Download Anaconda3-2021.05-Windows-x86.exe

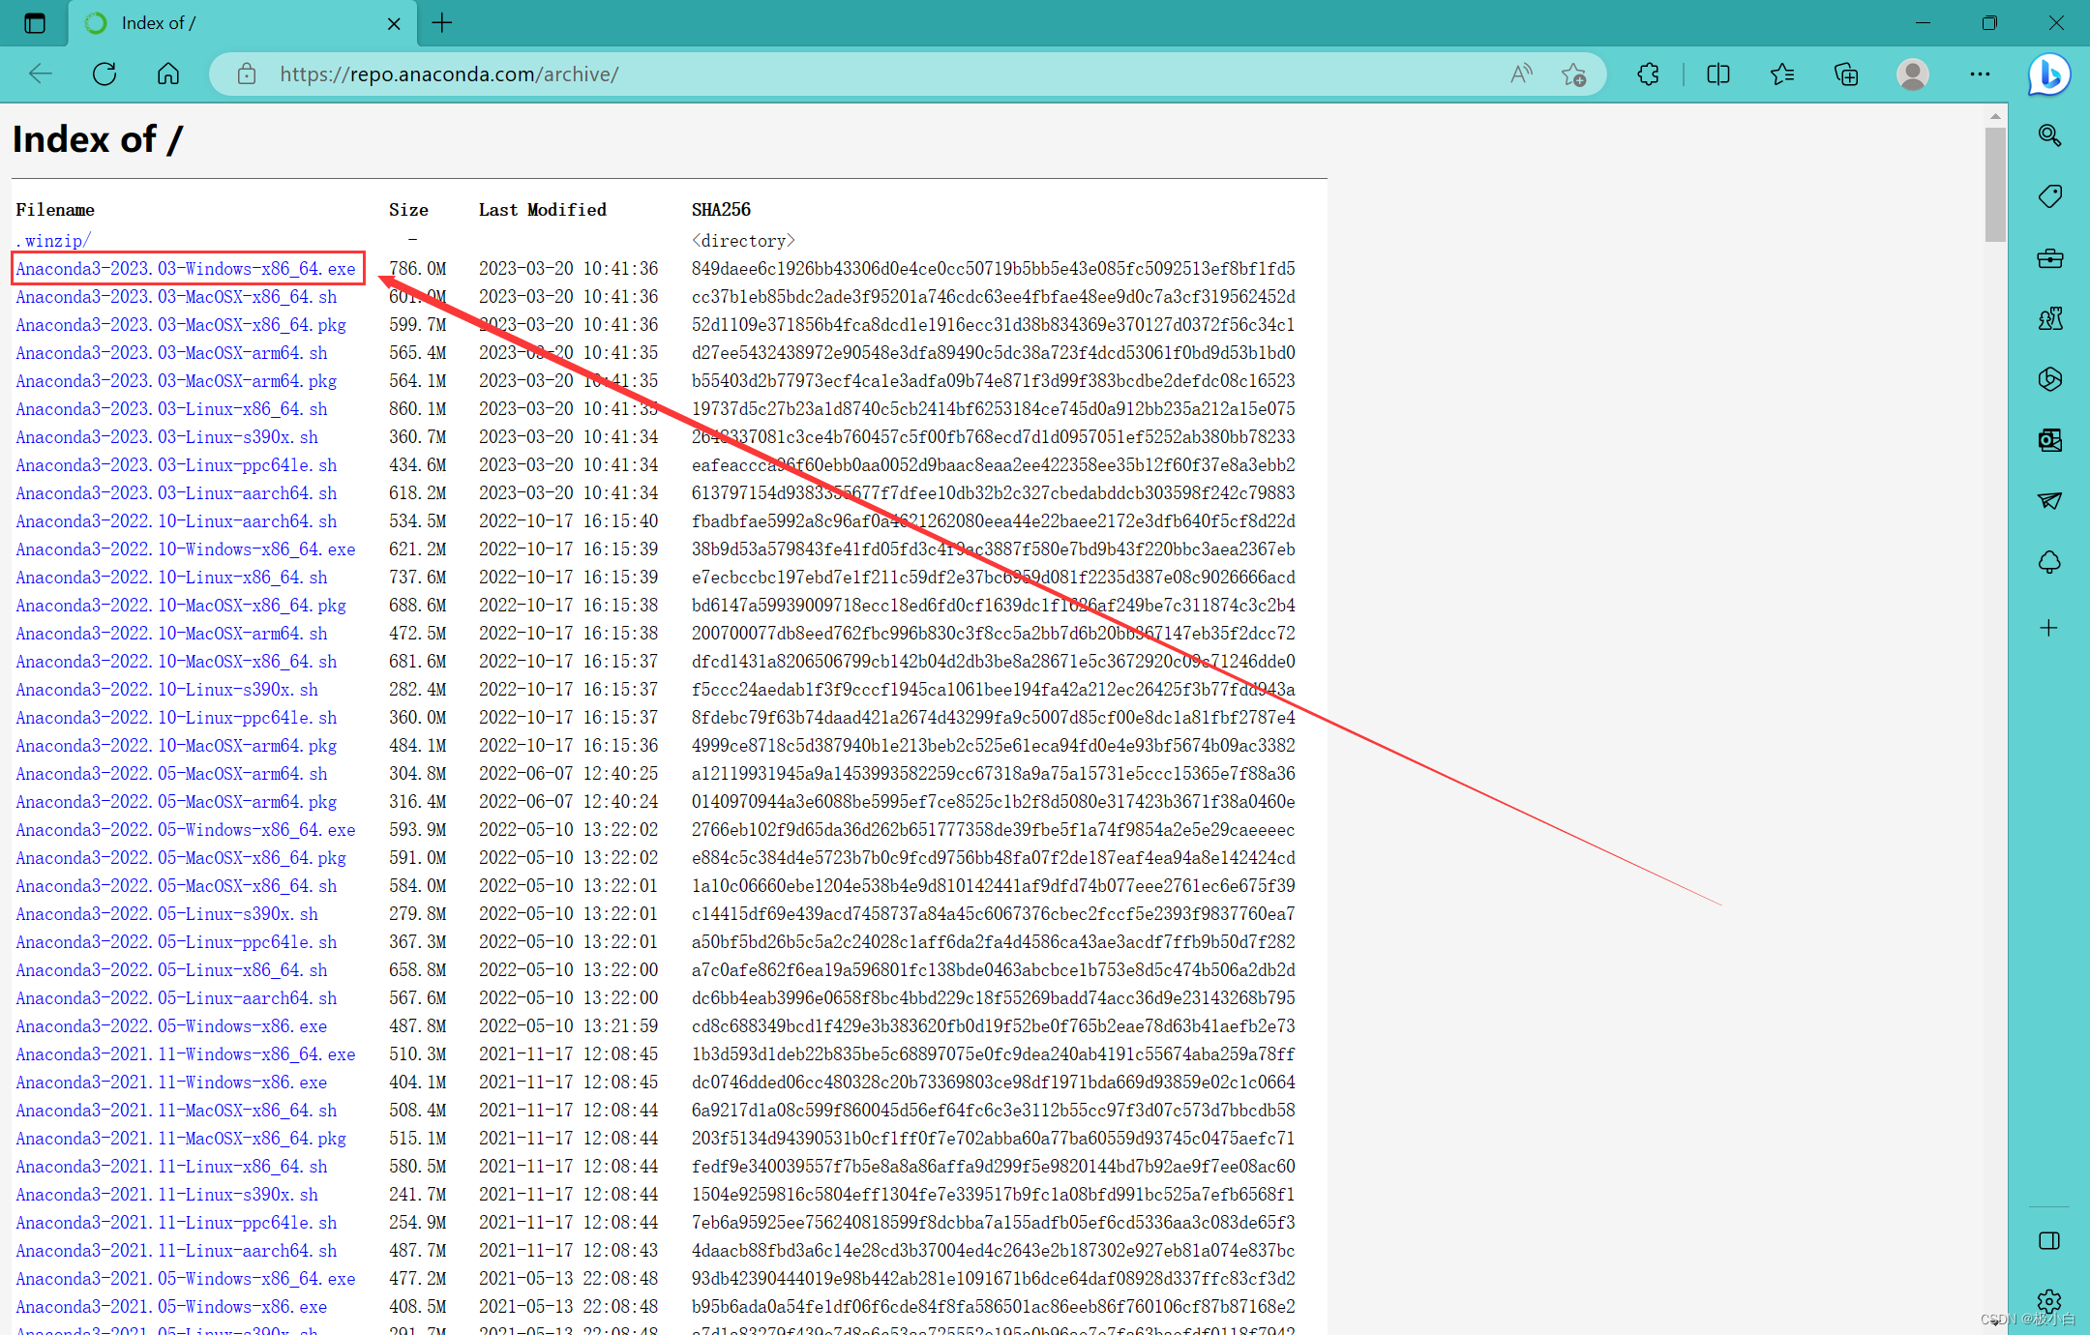coord(171,1307)
